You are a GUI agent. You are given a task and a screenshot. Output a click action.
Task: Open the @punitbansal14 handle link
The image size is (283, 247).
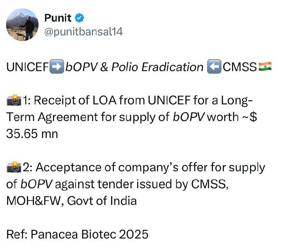click(83, 32)
